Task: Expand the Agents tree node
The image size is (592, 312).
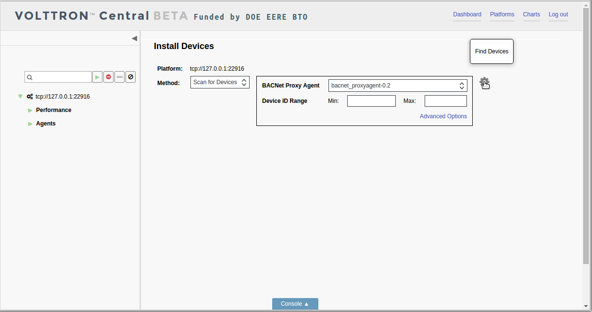Action: [x=30, y=124]
